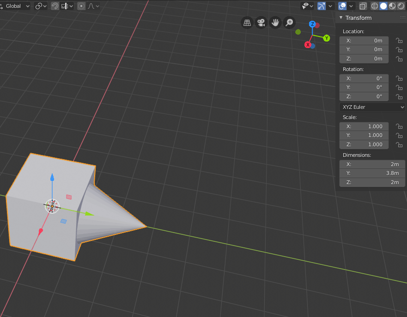The image size is (407, 317).
Task: Toggle X-Ray view mode
Action: point(363,6)
